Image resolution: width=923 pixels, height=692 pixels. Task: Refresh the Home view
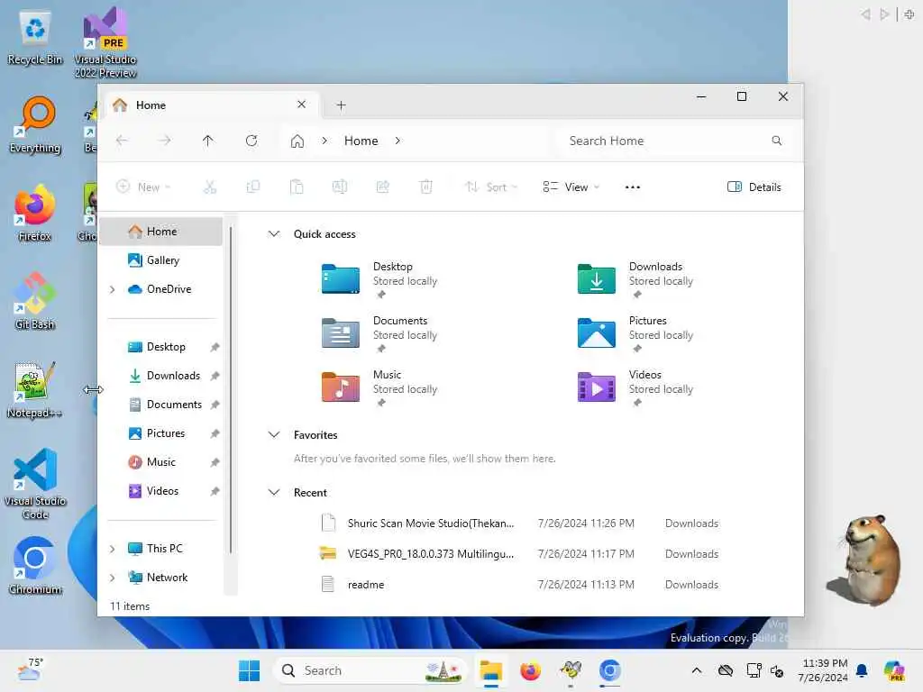click(x=251, y=141)
